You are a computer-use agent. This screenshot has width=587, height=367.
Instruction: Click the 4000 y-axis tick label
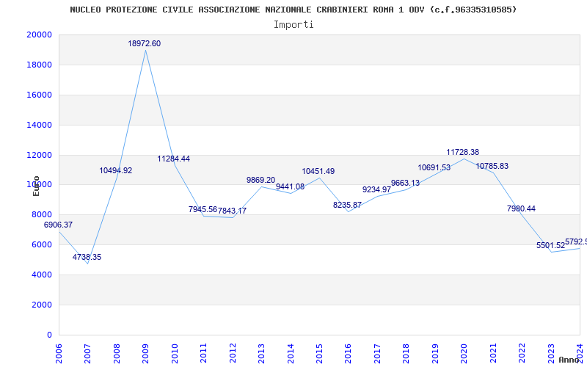coord(42,275)
